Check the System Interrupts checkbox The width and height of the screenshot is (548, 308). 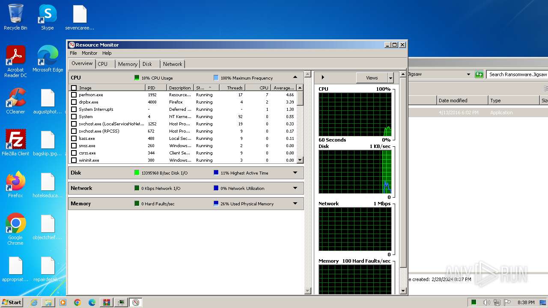[x=74, y=110]
